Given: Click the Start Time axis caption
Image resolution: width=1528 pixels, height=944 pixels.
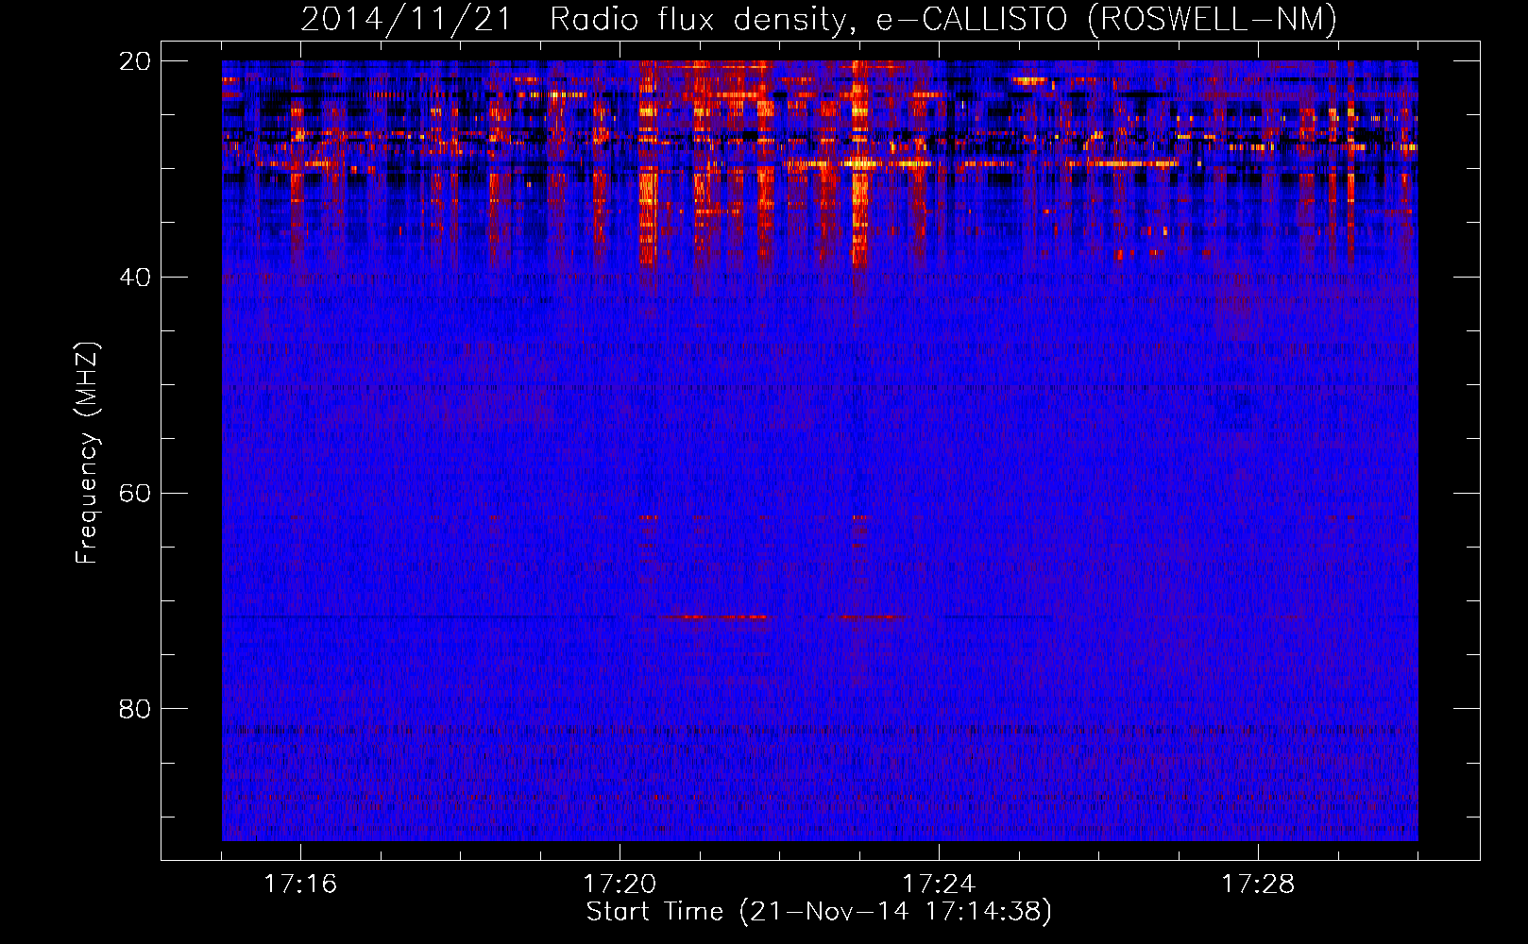Looking at the screenshot, I should (819, 912).
